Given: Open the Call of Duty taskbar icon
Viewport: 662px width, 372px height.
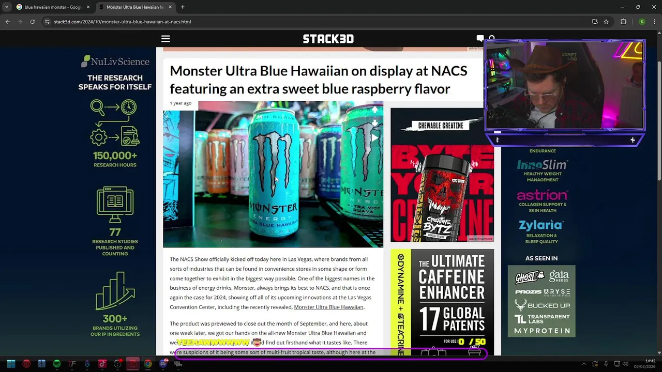Looking at the screenshot, I should [178, 364].
